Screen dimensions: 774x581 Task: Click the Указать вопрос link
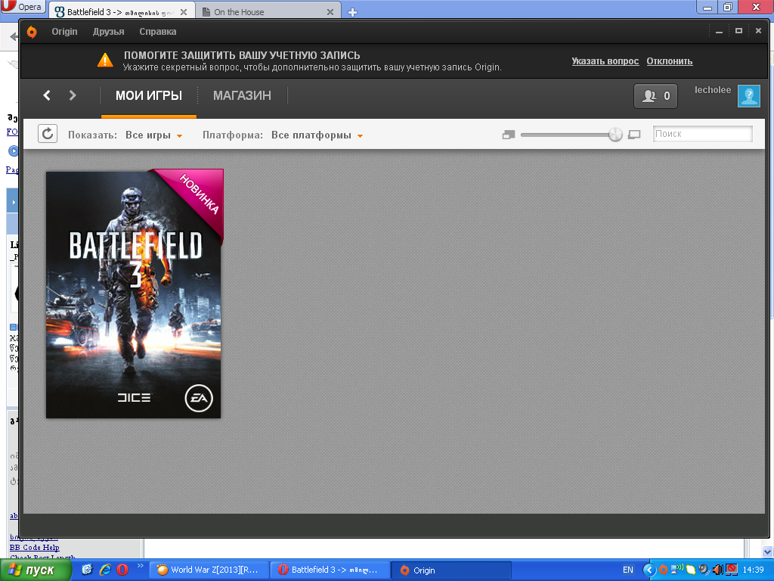point(605,61)
